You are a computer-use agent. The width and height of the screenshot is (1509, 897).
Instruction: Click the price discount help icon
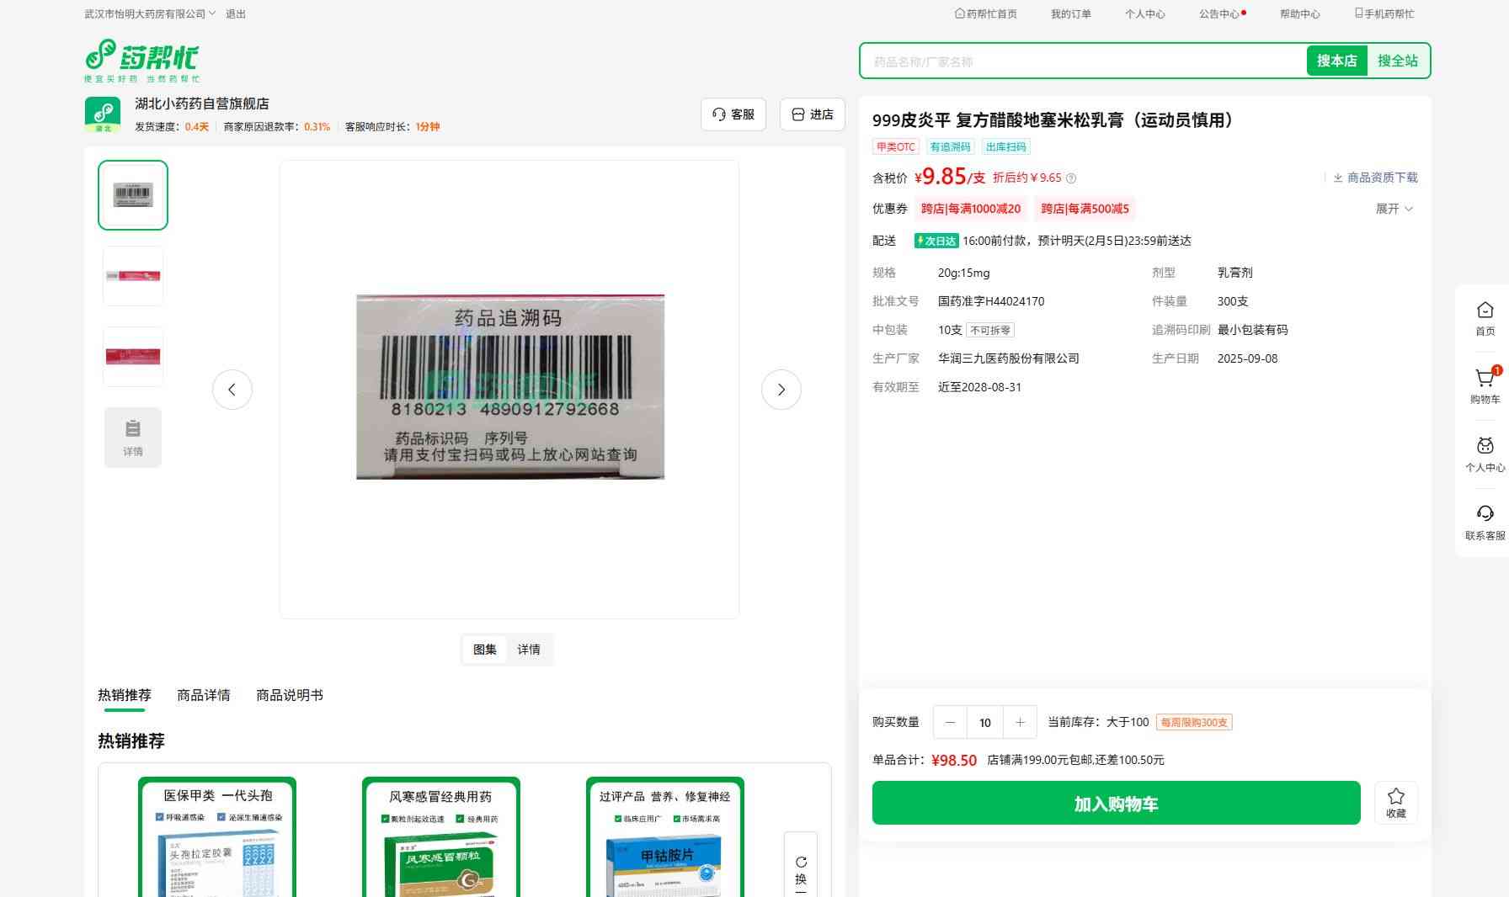[1071, 178]
